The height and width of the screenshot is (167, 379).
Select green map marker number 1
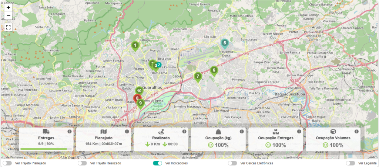pos(135,46)
